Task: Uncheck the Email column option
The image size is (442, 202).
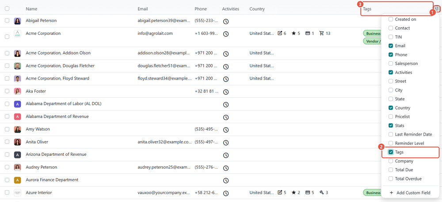Action: 391,46
